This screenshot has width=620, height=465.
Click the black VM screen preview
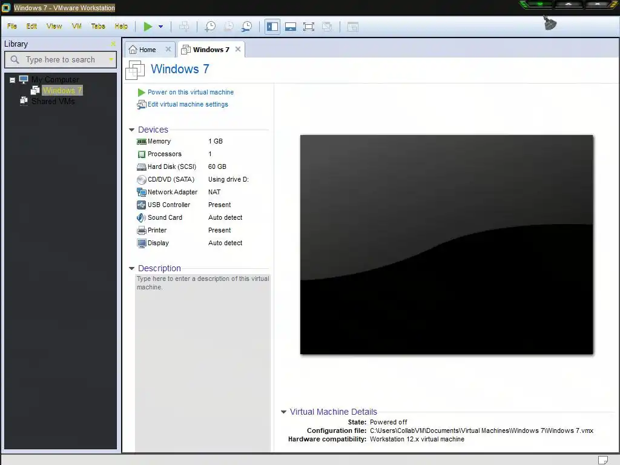coord(446,245)
